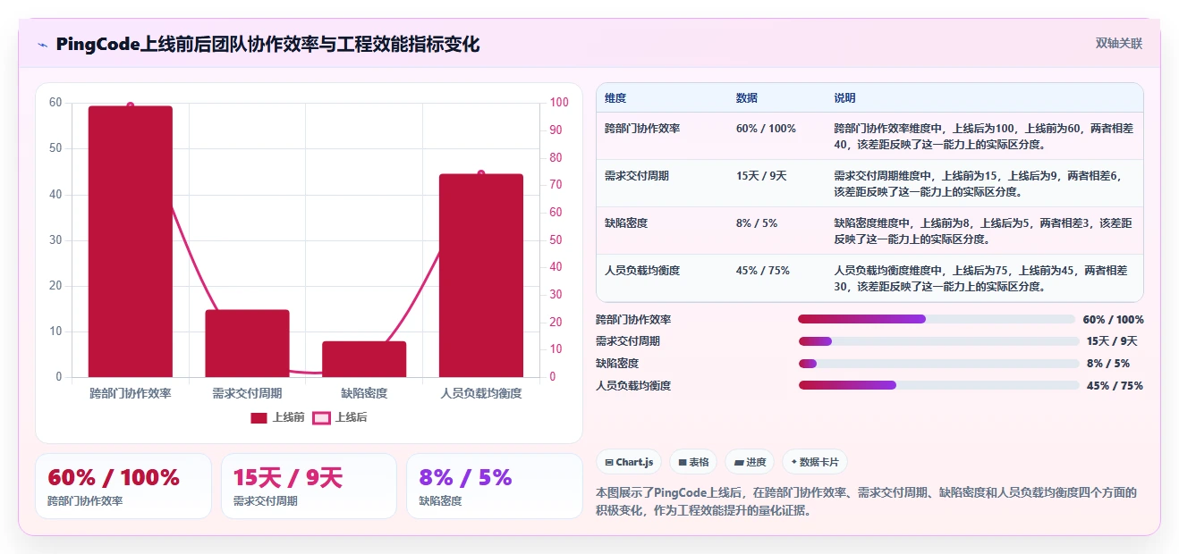Click the 跨部门协作效率 description cell in the table
This screenshot has height=554, width=1179.
coord(983,137)
